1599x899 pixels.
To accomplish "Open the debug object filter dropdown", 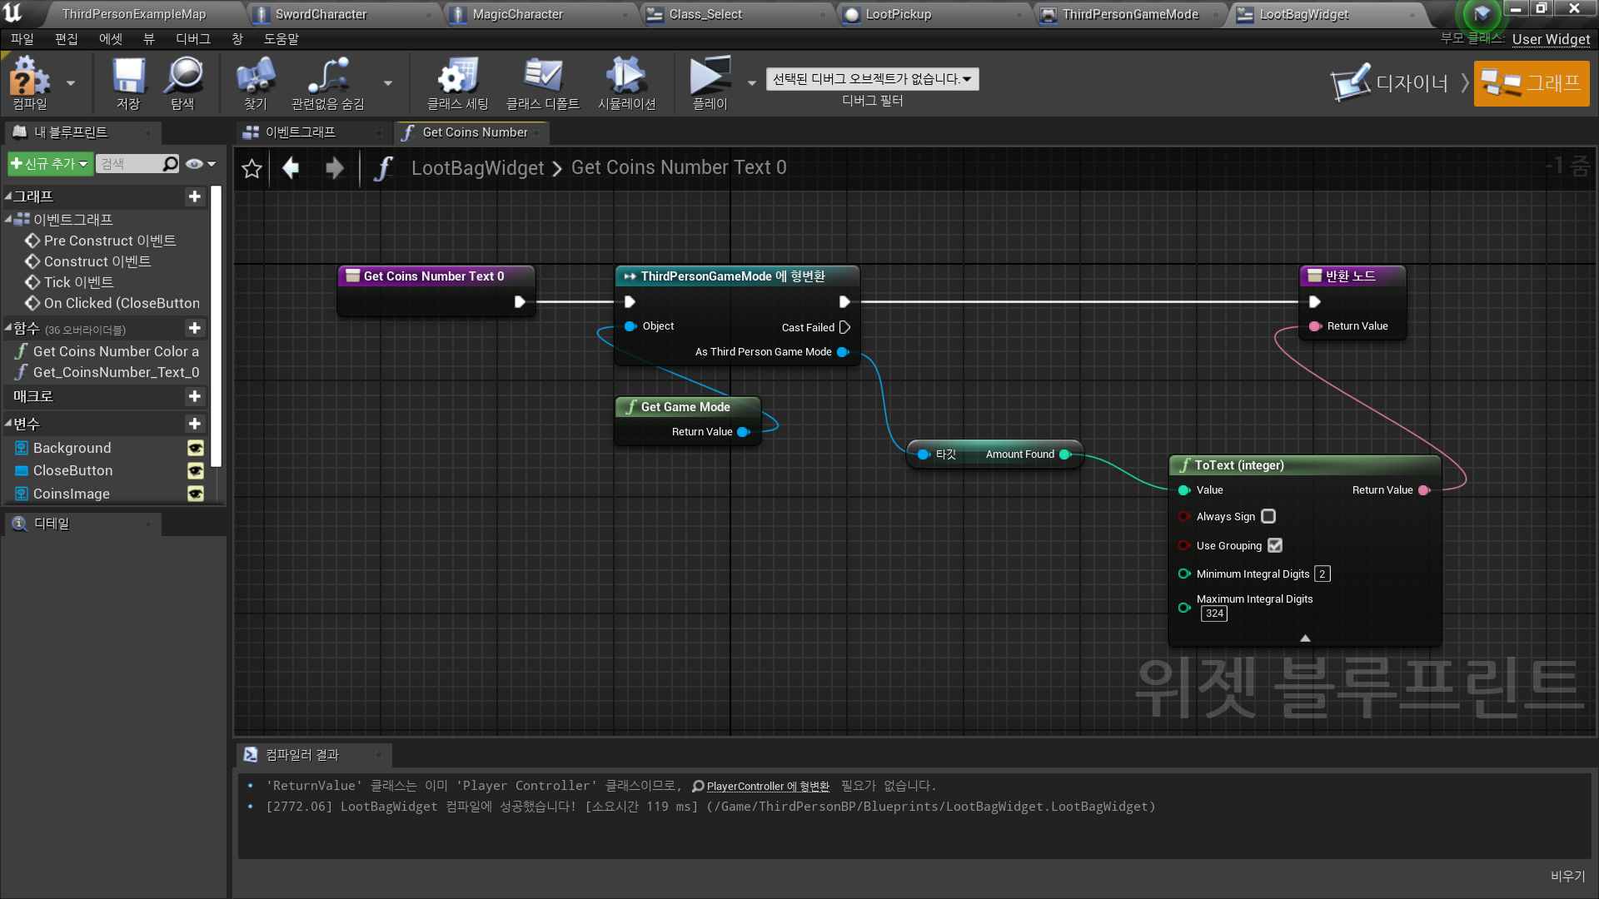I will point(872,79).
